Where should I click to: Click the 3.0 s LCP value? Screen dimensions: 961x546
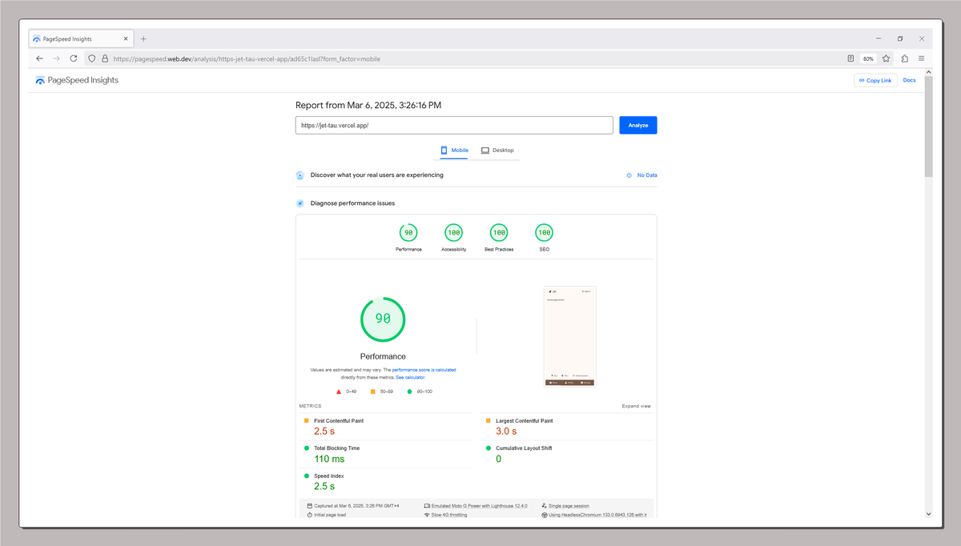coord(506,432)
